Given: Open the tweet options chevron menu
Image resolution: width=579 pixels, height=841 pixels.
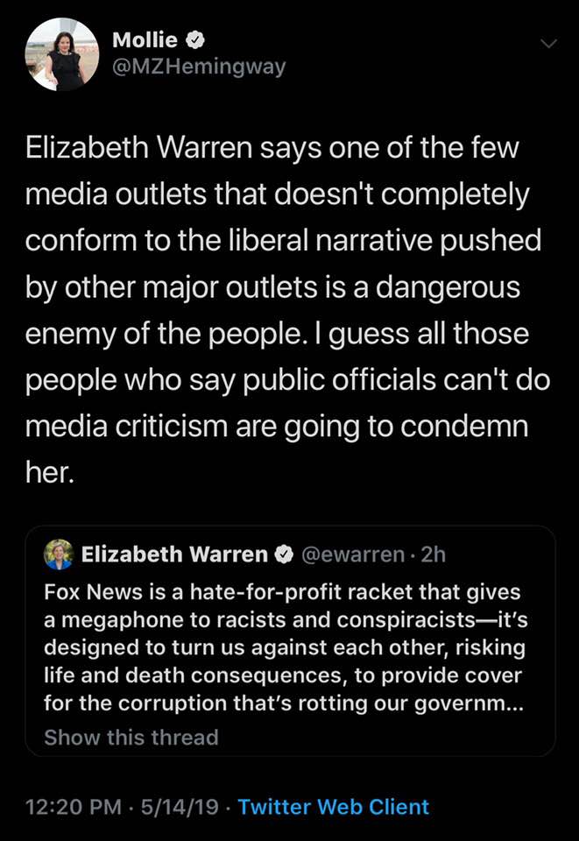Looking at the screenshot, I should (548, 44).
